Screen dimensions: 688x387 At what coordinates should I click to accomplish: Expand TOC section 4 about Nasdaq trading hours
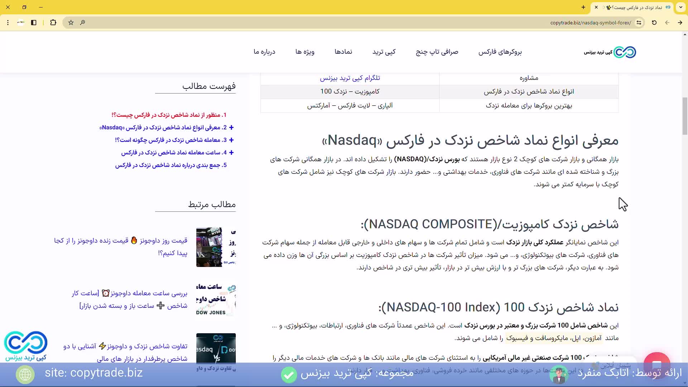[x=231, y=152]
